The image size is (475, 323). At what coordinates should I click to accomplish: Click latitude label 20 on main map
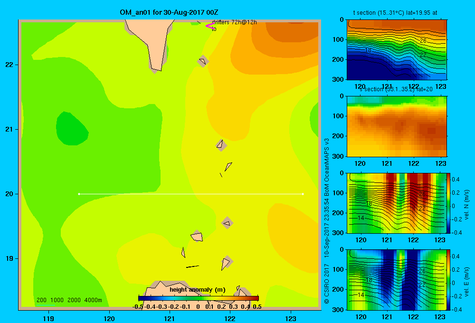click(9, 194)
